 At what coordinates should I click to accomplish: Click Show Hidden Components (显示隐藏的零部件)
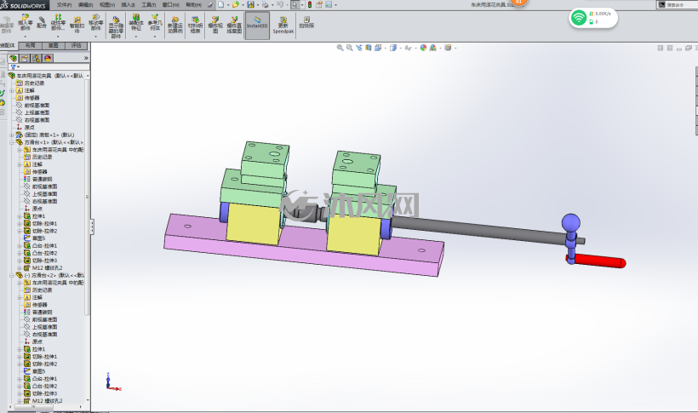pyautogui.click(x=116, y=26)
